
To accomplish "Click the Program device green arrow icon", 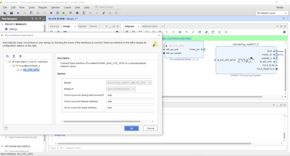I will (x=71, y=13).
